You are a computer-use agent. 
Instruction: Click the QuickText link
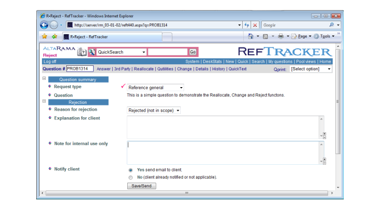point(238,69)
